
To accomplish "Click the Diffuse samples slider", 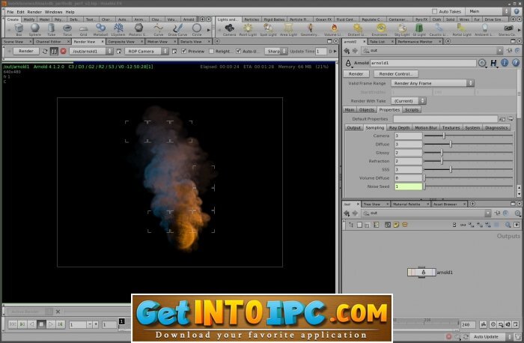I will [x=468, y=144].
